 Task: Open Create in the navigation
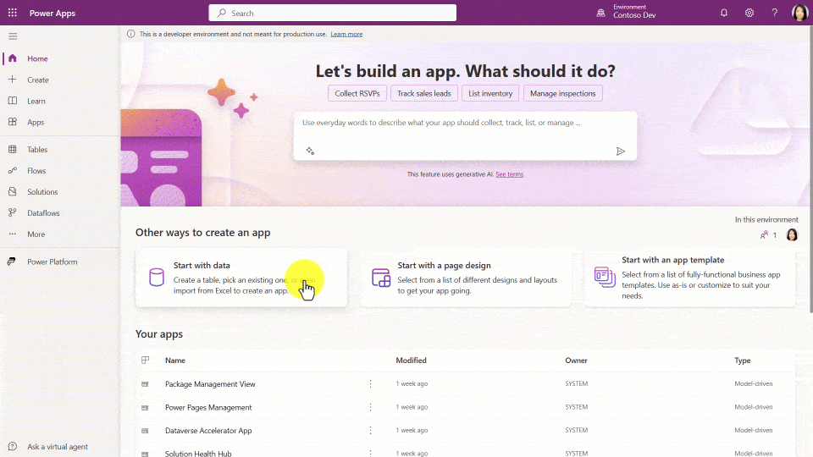(x=38, y=80)
